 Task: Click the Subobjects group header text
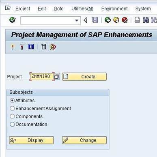[21, 92]
